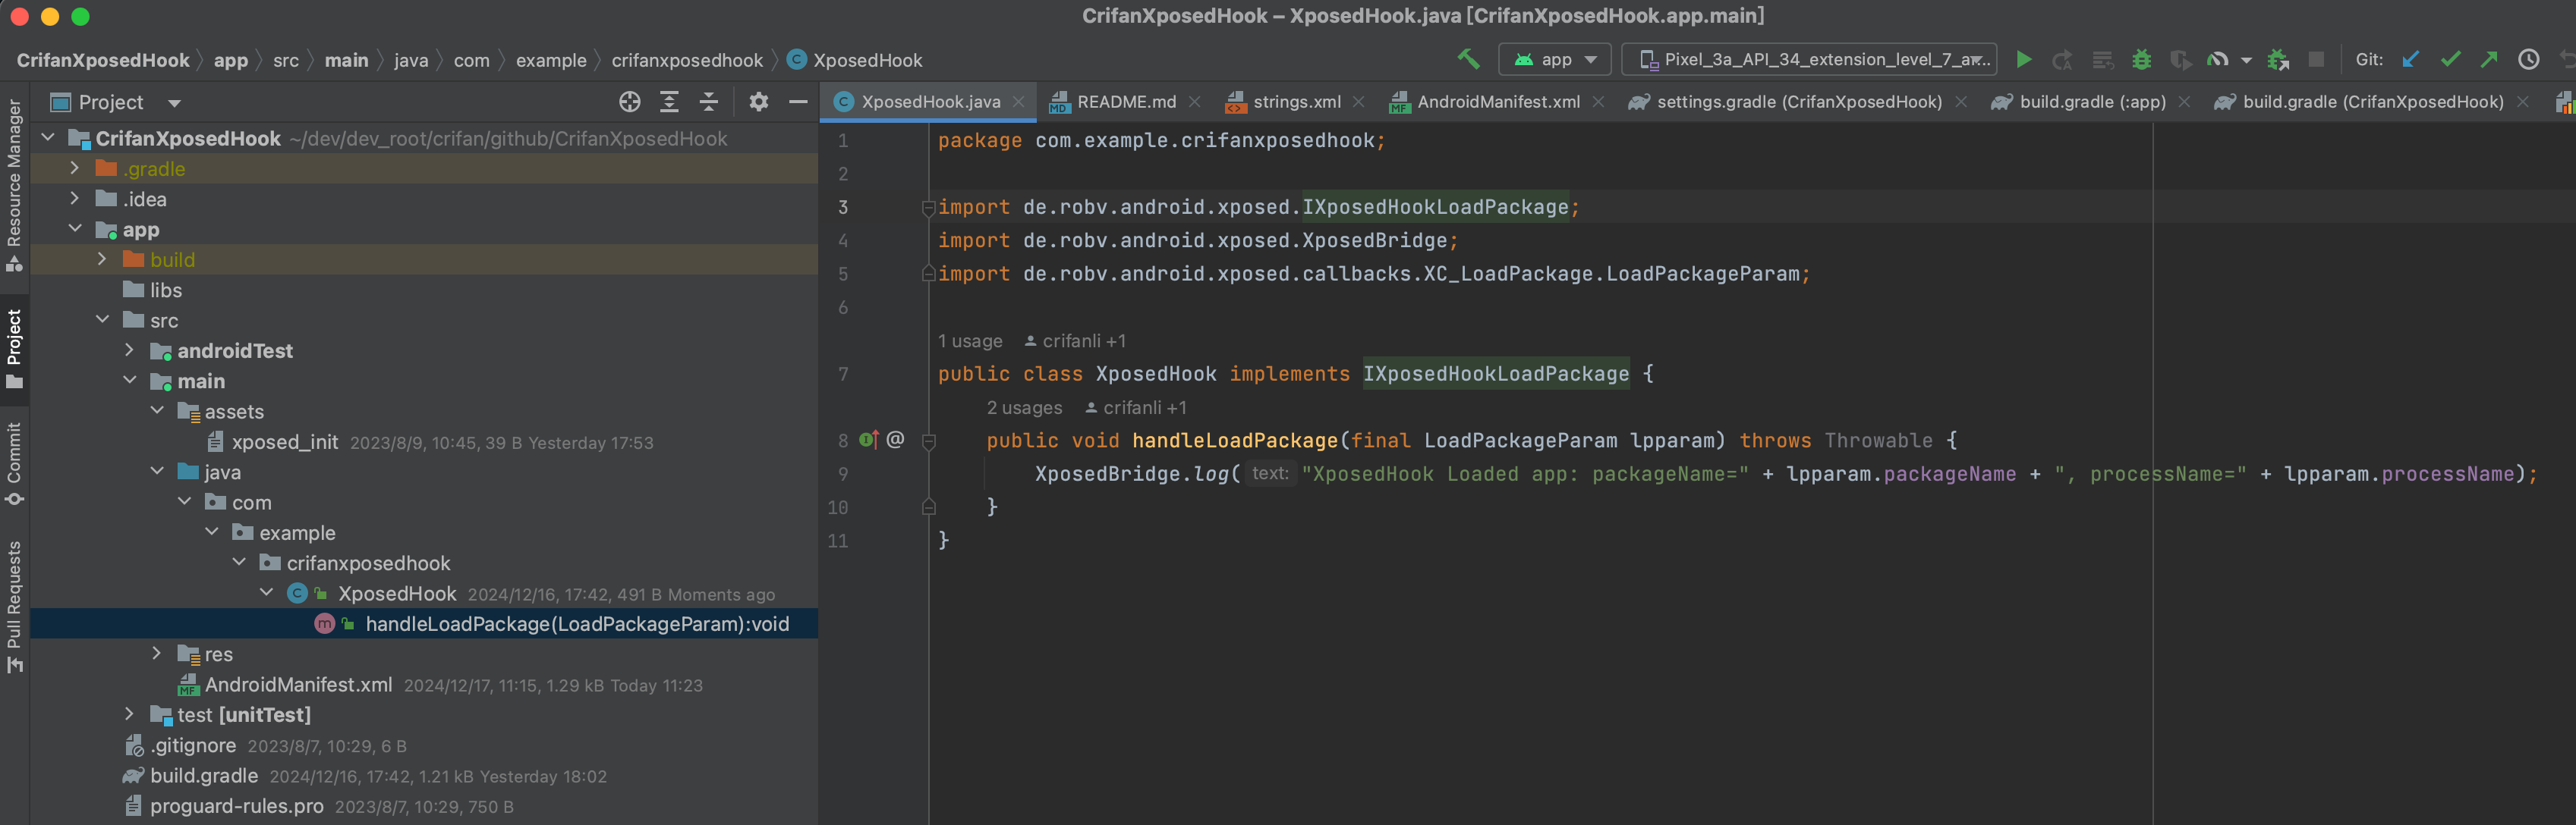Screen dimensions: 2576x825
Task: Run the app with green play button
Action: point(2023,60)
